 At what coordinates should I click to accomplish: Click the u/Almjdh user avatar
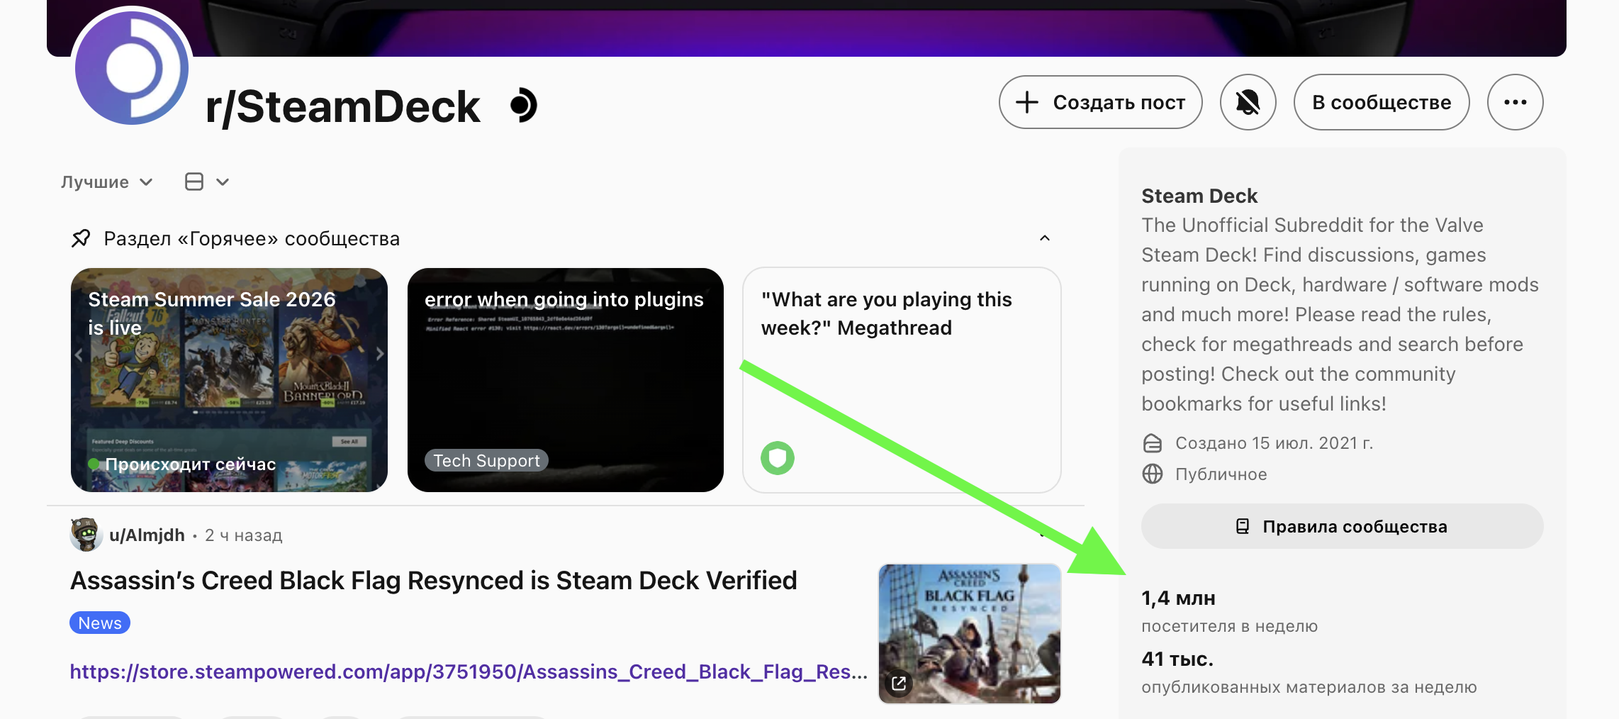pos(86,535)
